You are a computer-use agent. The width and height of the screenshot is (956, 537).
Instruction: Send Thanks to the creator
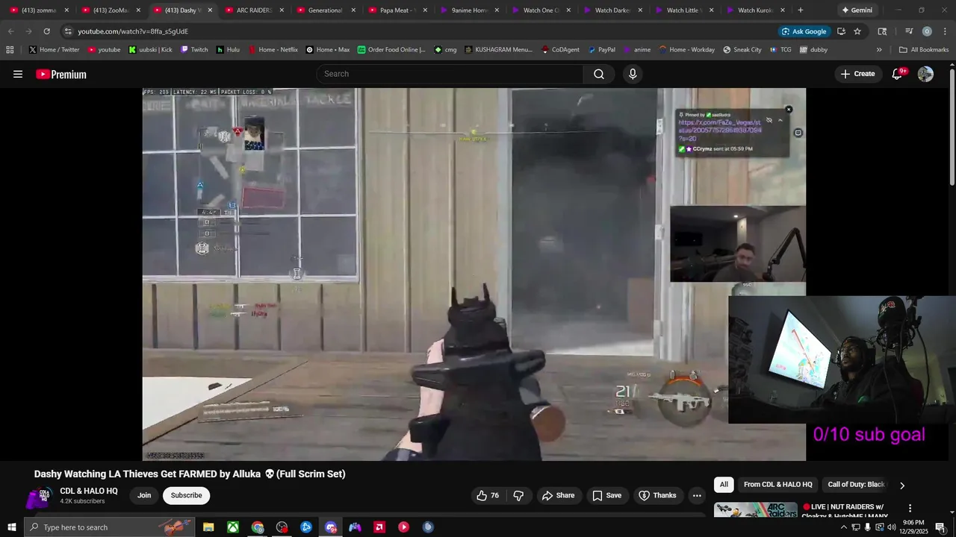pyautogui.click(x=657, y=495)
